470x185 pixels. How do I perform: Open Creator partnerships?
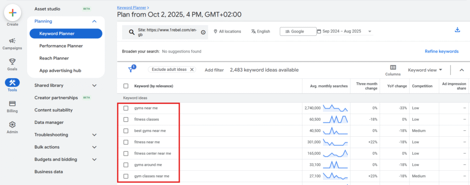click(56, 98)
